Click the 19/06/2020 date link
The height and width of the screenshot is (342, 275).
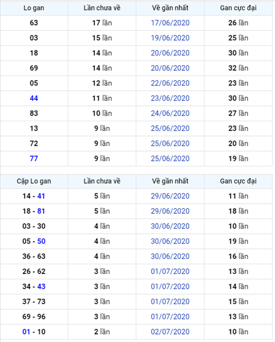(x=170, y=38)
